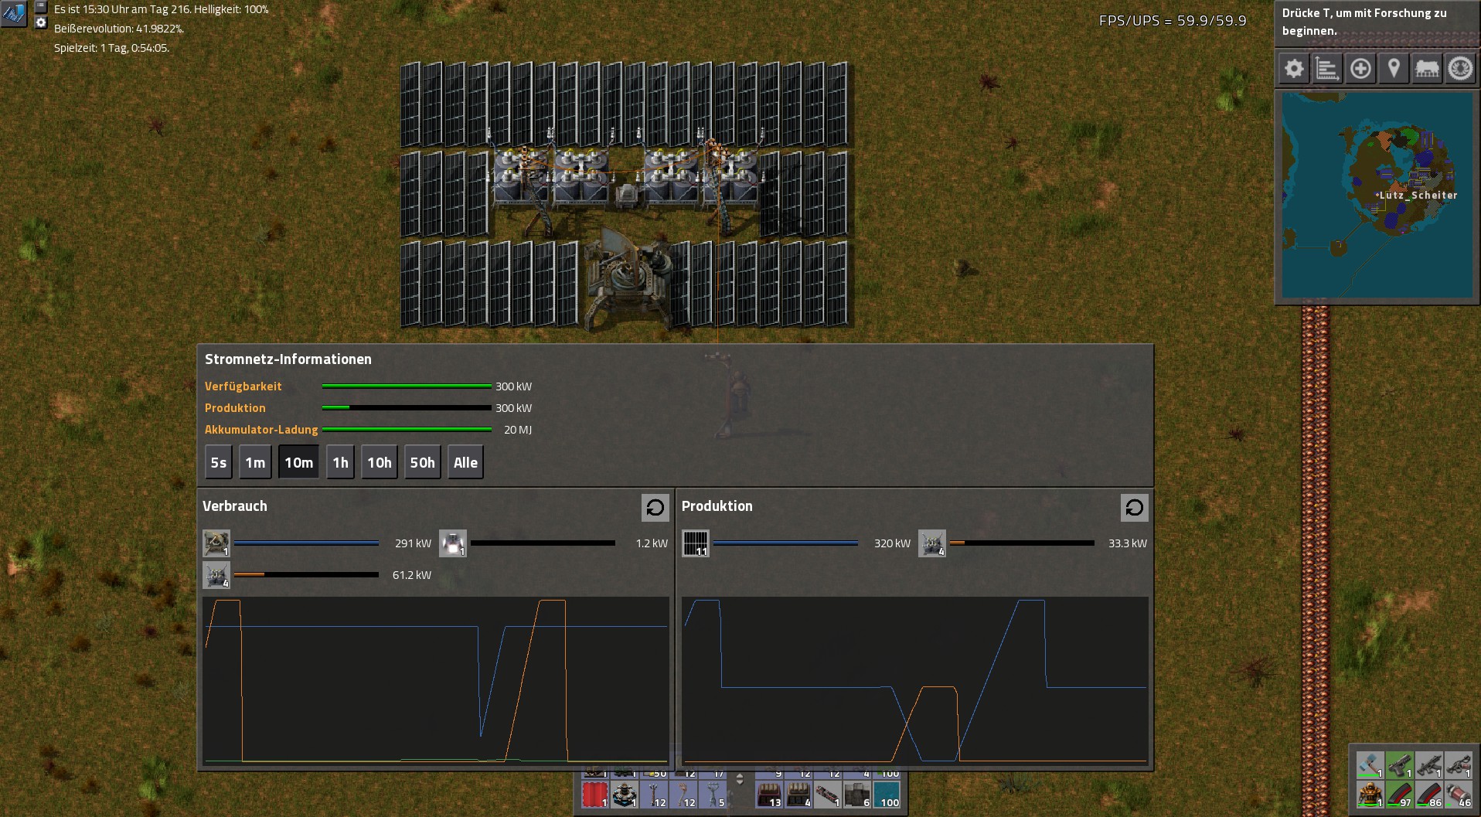The height and width of the screenshot is (817, 1481).
Task: Click the lamp consumer icon at 1.2 kW
Action: point(453,543)
